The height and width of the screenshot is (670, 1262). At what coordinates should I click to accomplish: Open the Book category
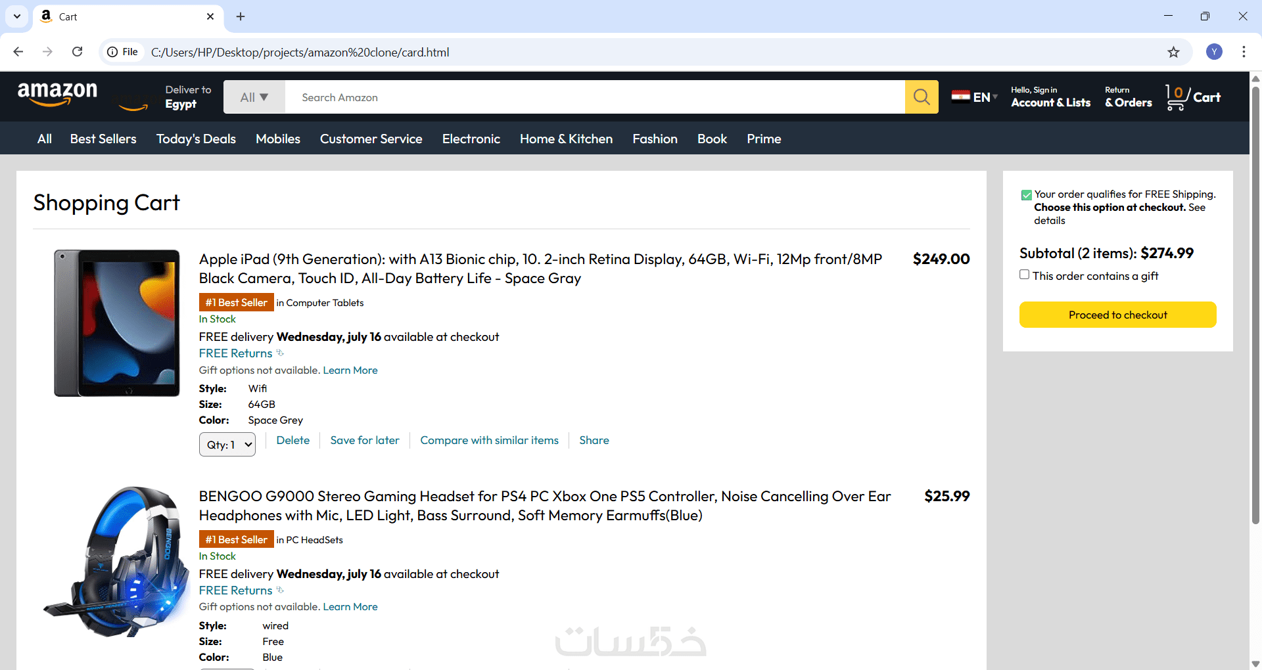[x=712, y=139]
